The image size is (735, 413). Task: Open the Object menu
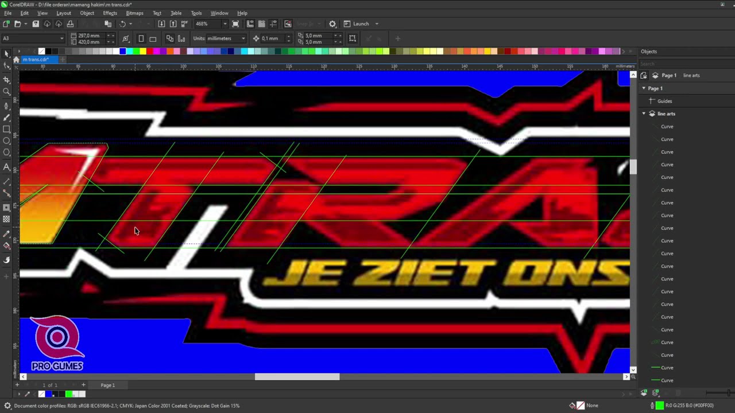87,13
